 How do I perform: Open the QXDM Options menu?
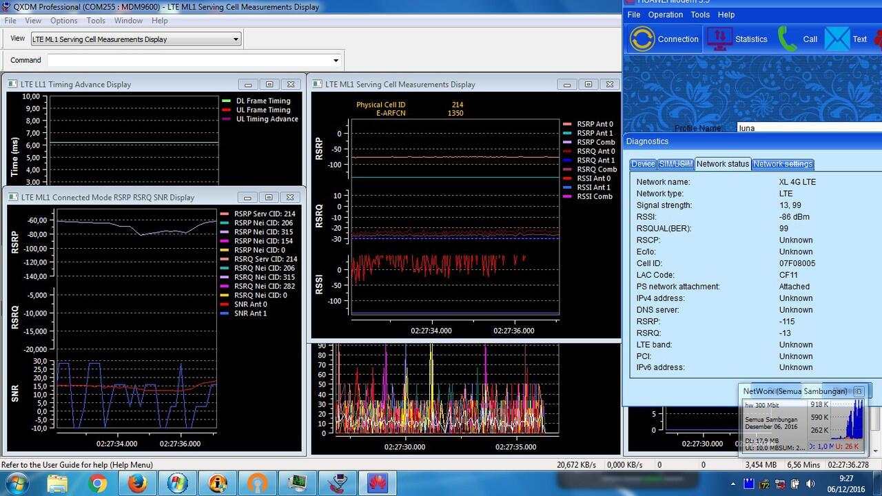pos(64,21)
